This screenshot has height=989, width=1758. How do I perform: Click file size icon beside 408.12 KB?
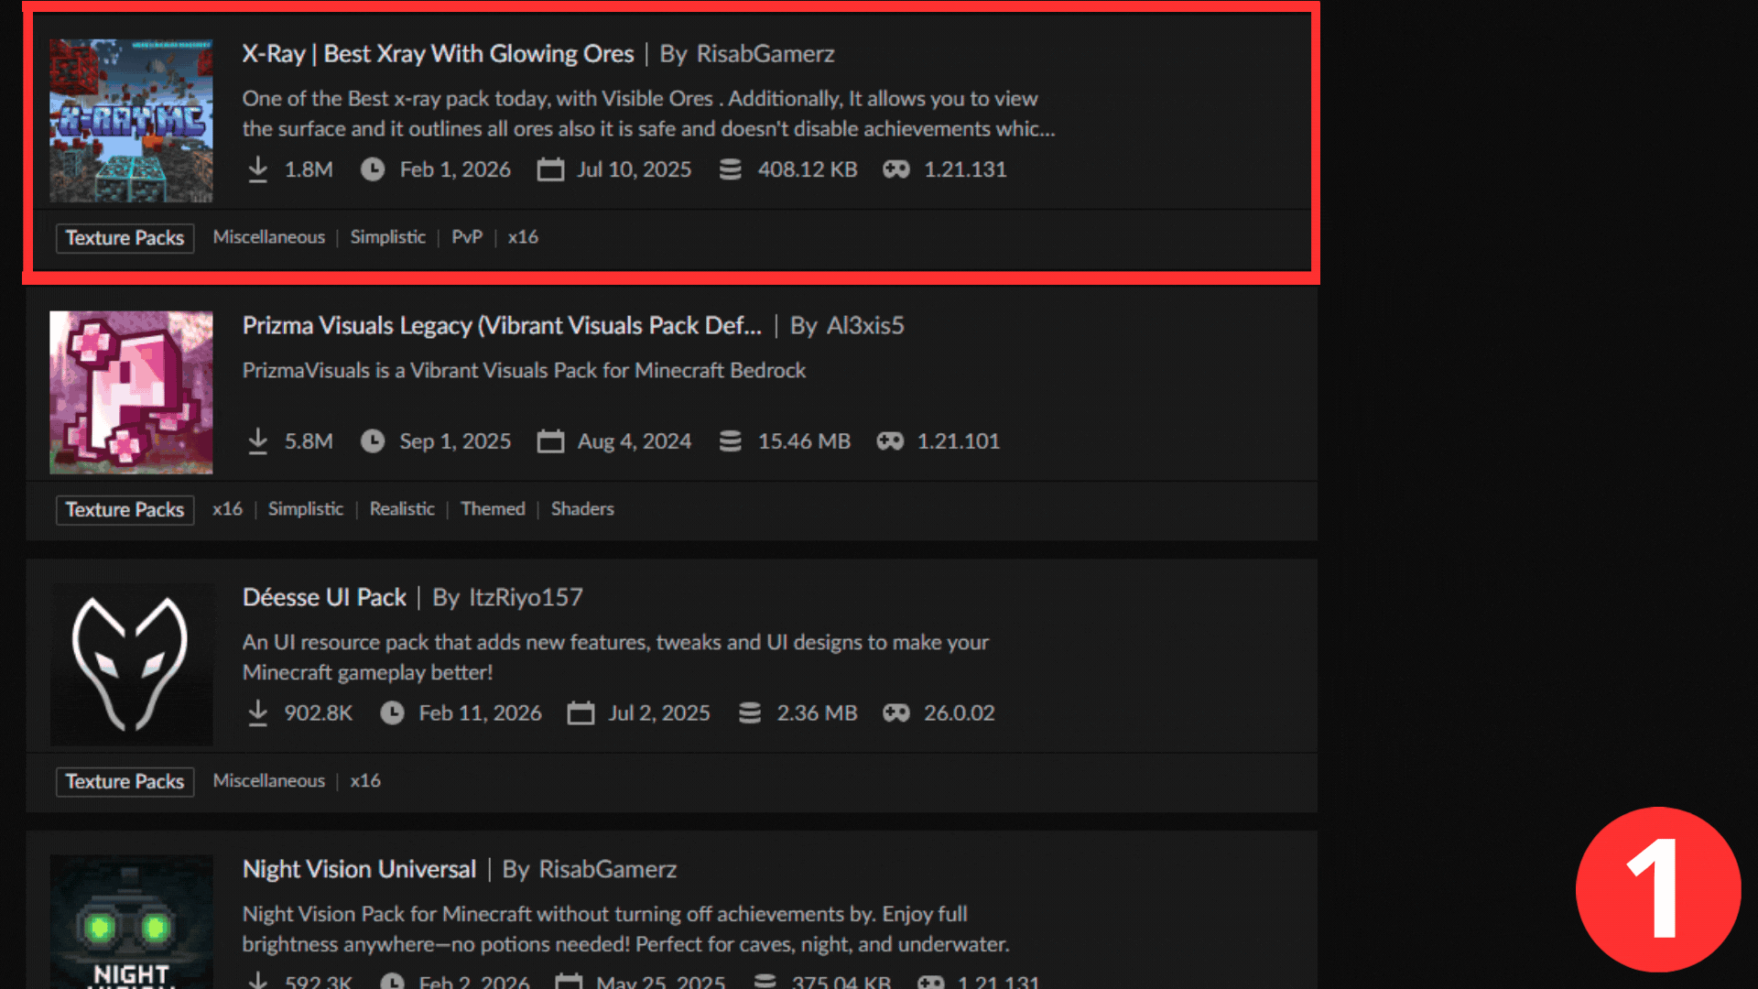pos(730,169)
